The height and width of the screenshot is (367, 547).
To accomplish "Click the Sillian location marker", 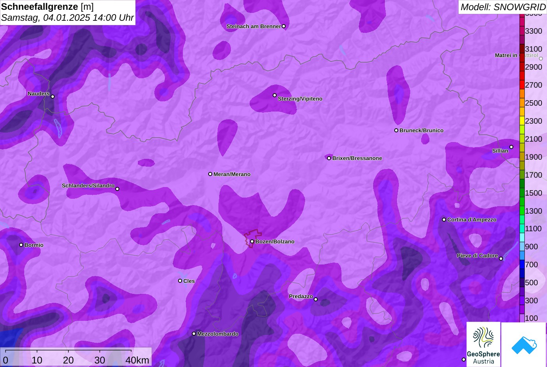I will pyautogui.click(x=511, y=147).
